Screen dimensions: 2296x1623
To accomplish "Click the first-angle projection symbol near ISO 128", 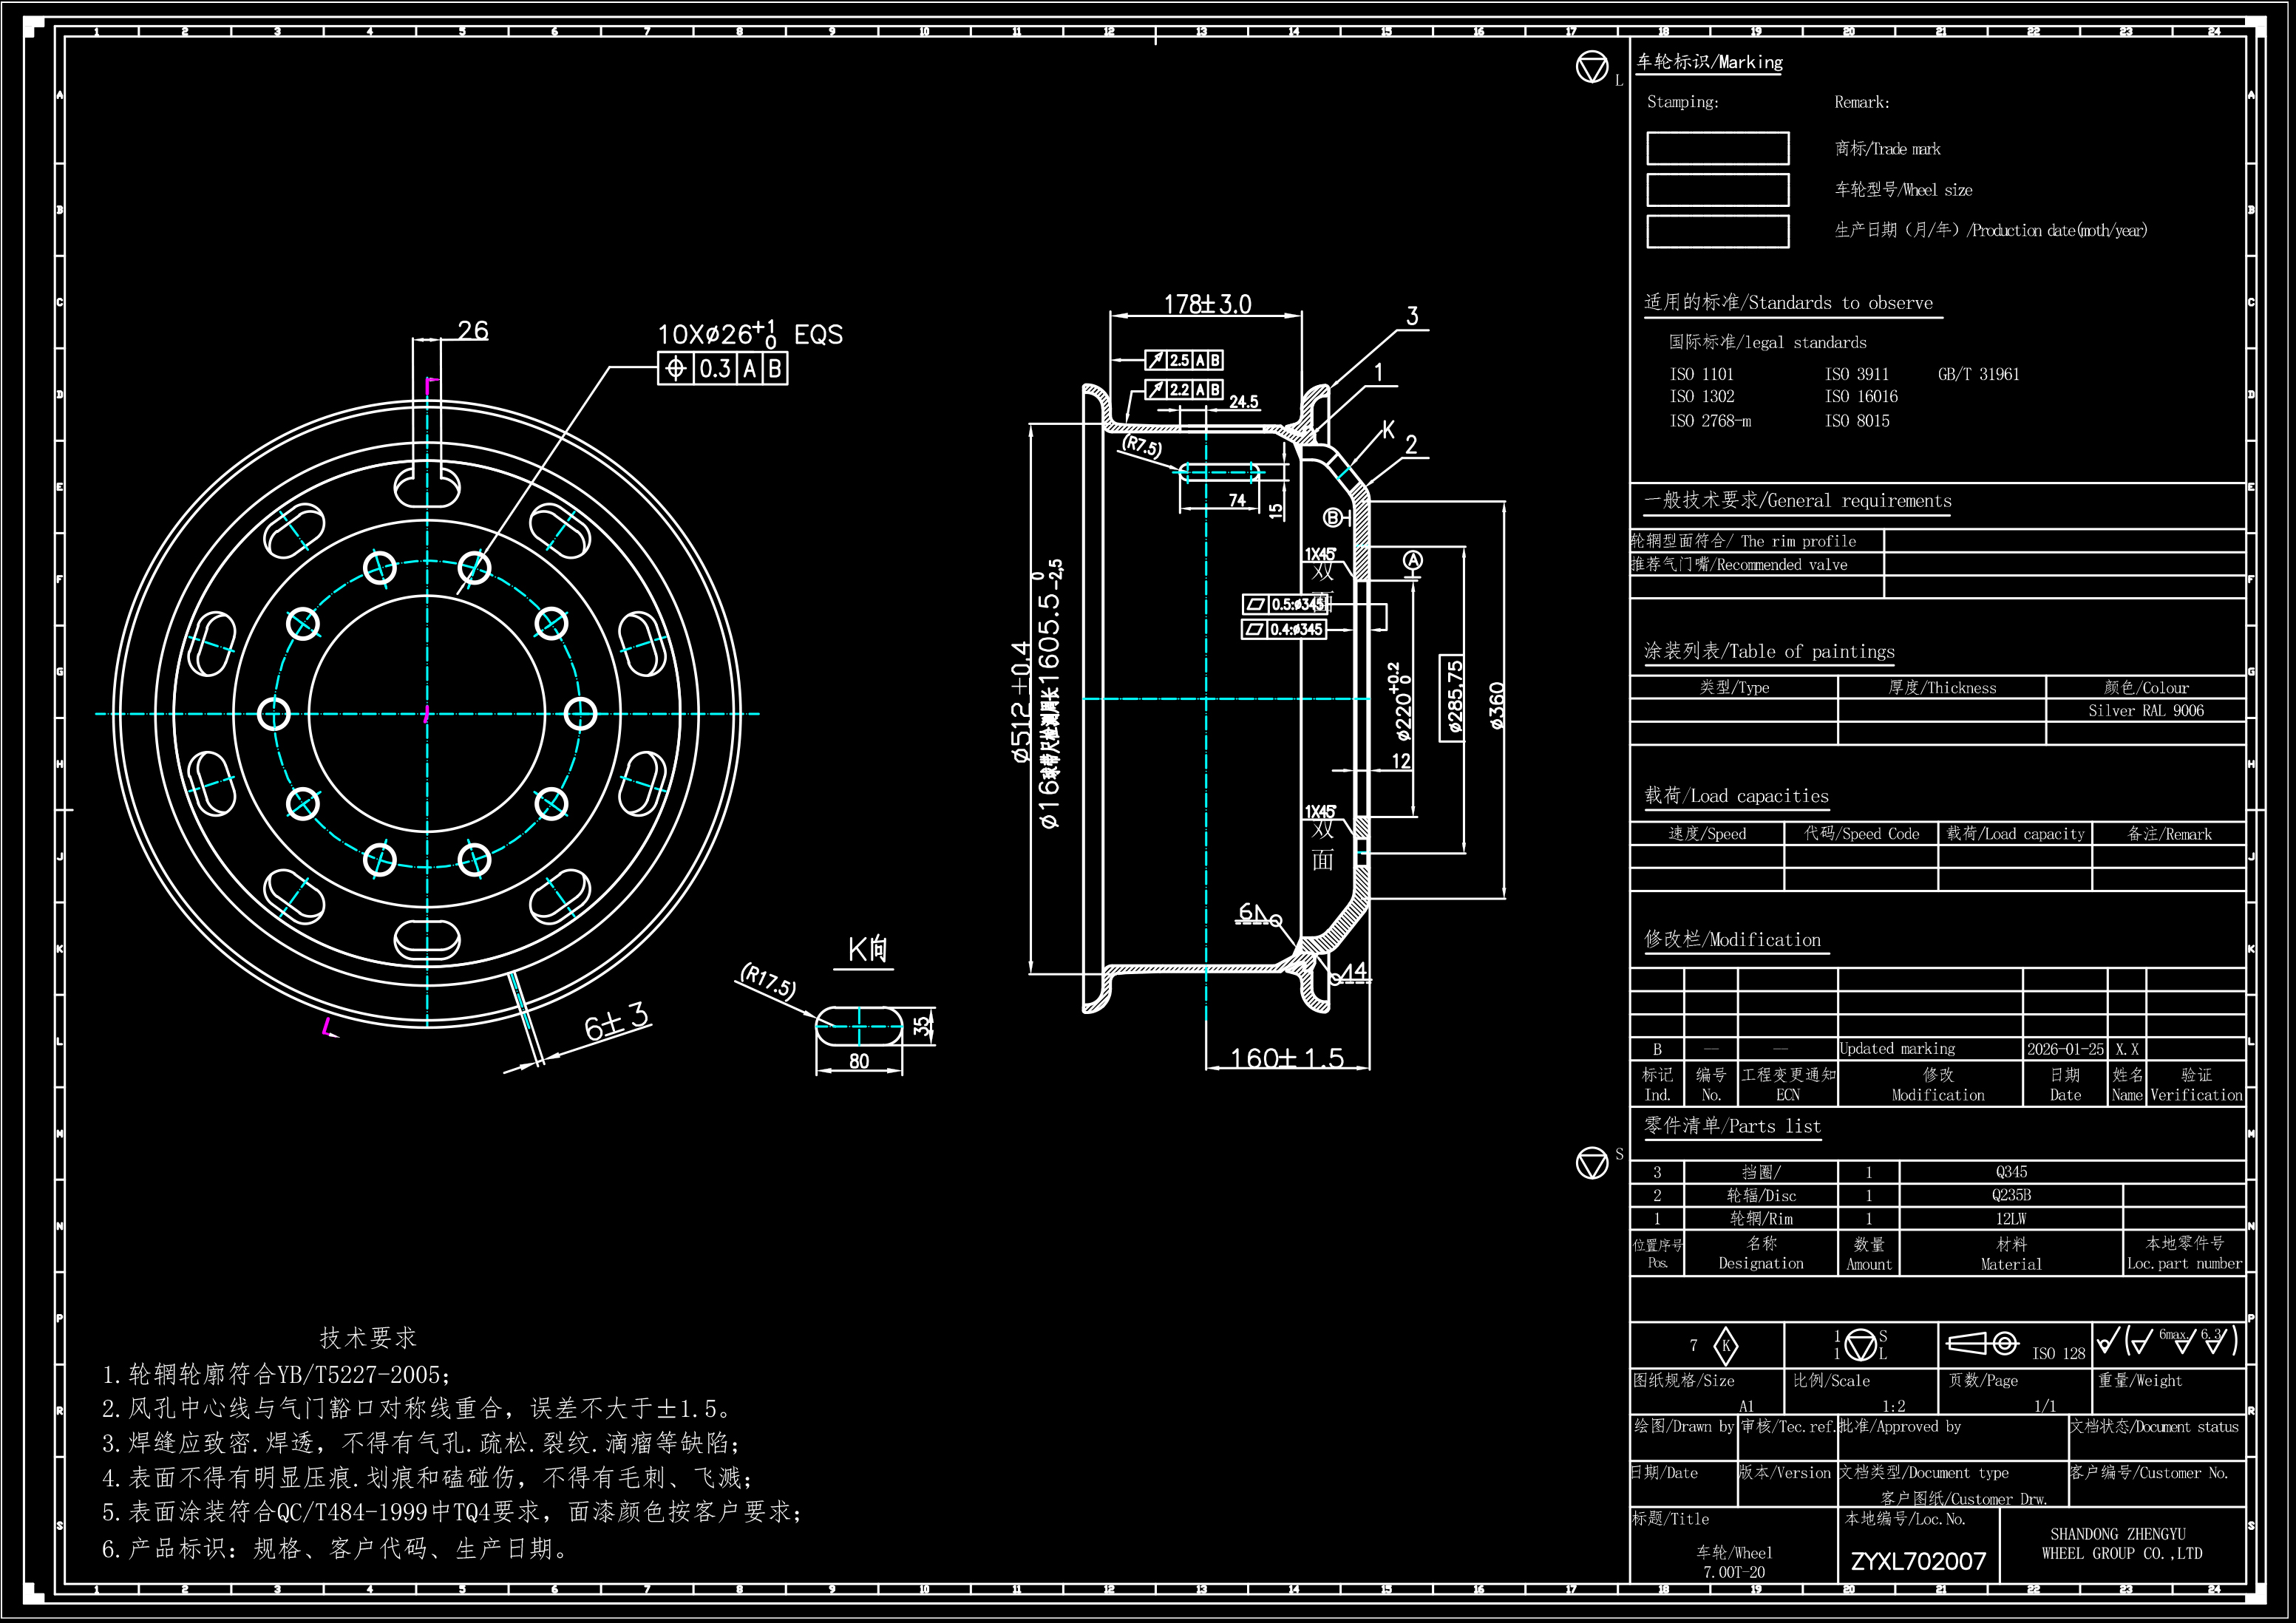I will (x=1983, y=1343).
